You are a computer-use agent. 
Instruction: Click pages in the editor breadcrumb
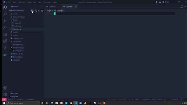49,11
